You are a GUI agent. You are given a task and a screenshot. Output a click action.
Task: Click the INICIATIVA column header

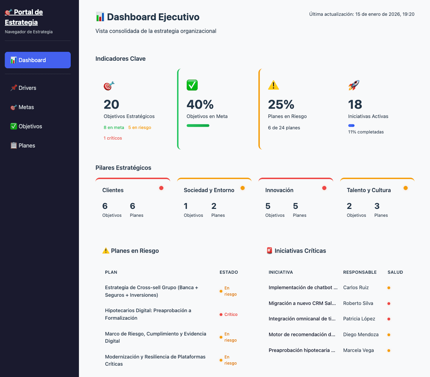[x=281, y=272]
